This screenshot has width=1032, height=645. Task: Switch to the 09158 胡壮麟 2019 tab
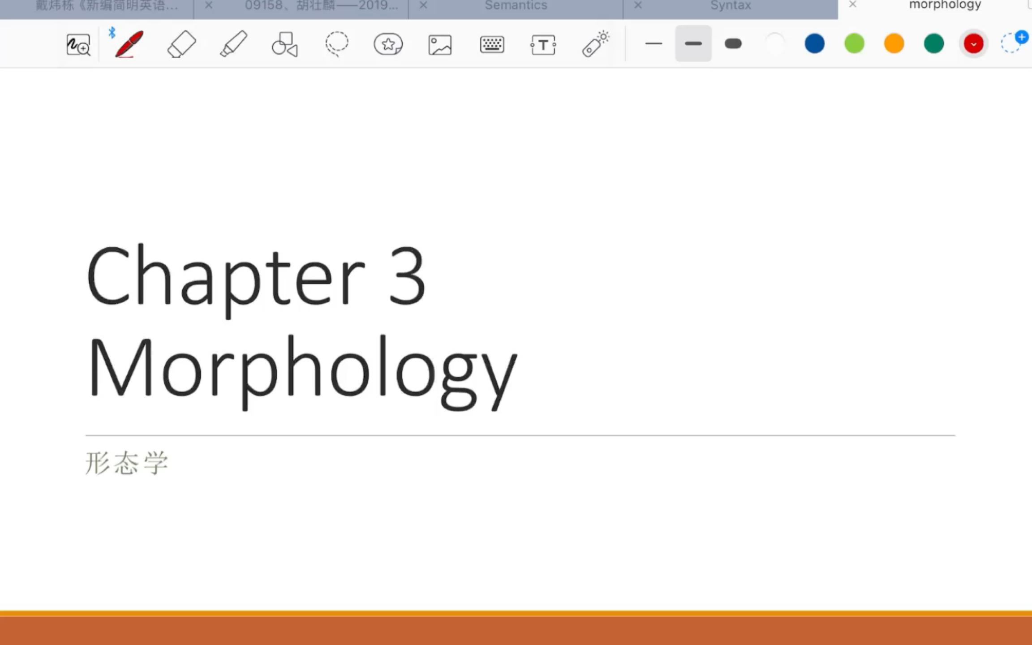(x=321, y=5)
